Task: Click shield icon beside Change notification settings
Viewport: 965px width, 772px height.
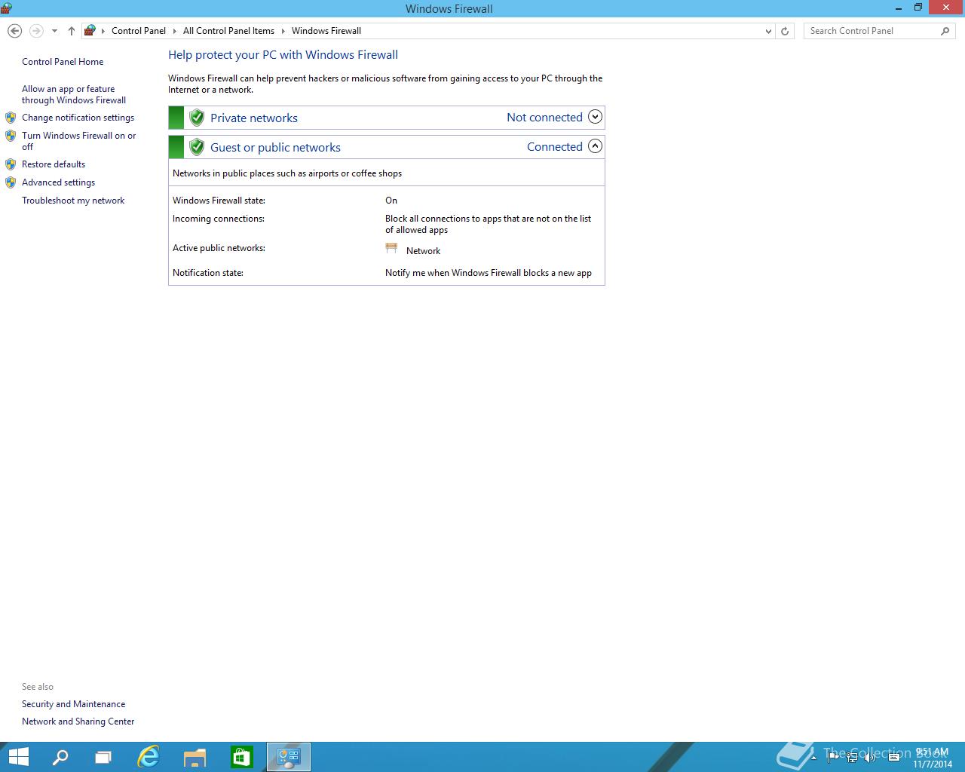Action: coord(11,118)
